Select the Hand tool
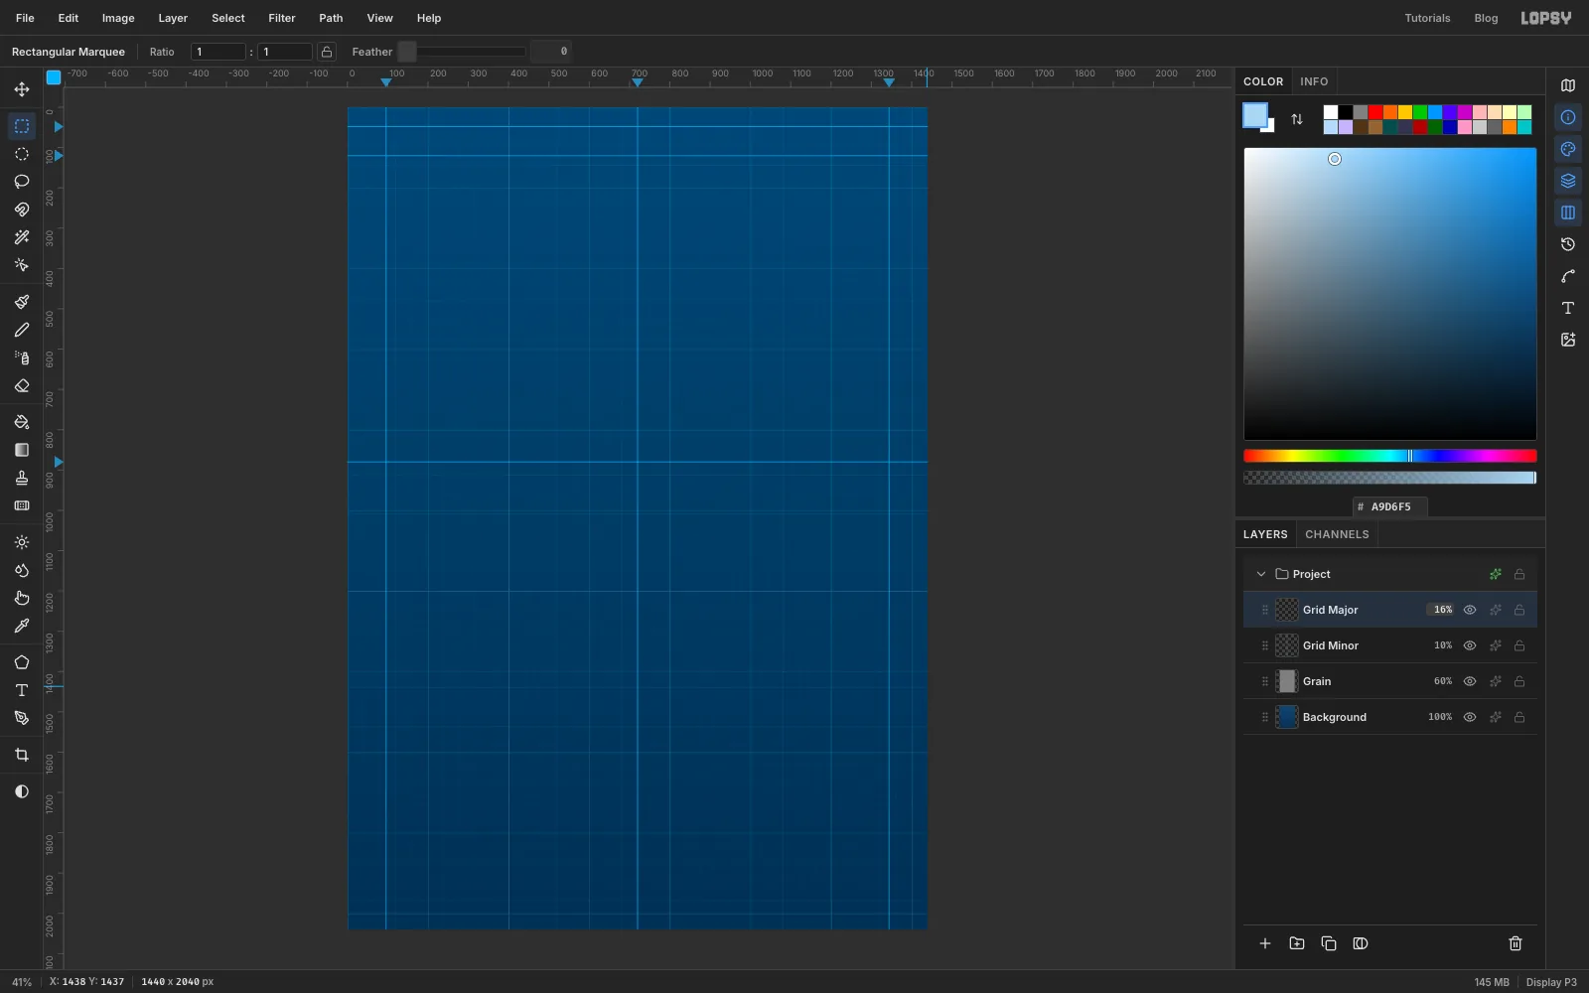 22,598
